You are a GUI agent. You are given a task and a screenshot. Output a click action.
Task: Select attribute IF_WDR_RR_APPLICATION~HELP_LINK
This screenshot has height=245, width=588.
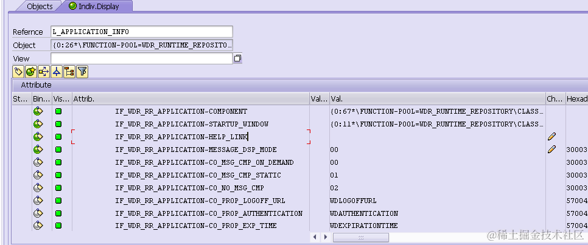tap(181, 137)
